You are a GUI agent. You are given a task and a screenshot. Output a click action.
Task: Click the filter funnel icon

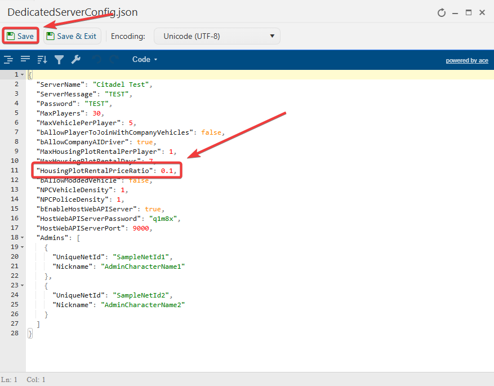[x=59, y=59]
